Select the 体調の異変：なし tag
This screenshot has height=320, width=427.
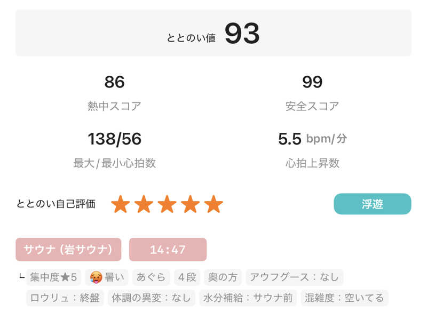(x=151, y=298)
